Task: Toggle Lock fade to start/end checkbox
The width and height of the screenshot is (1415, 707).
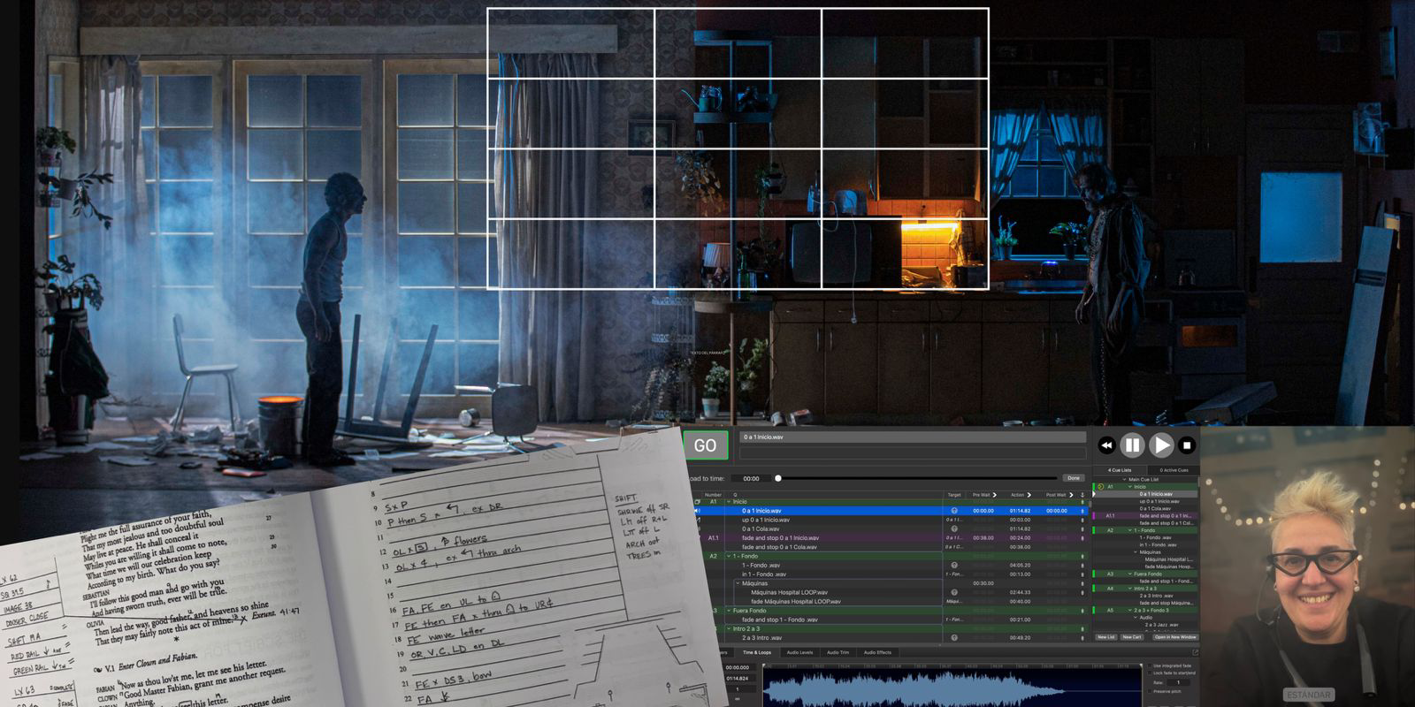Action: click(1149, 673)
